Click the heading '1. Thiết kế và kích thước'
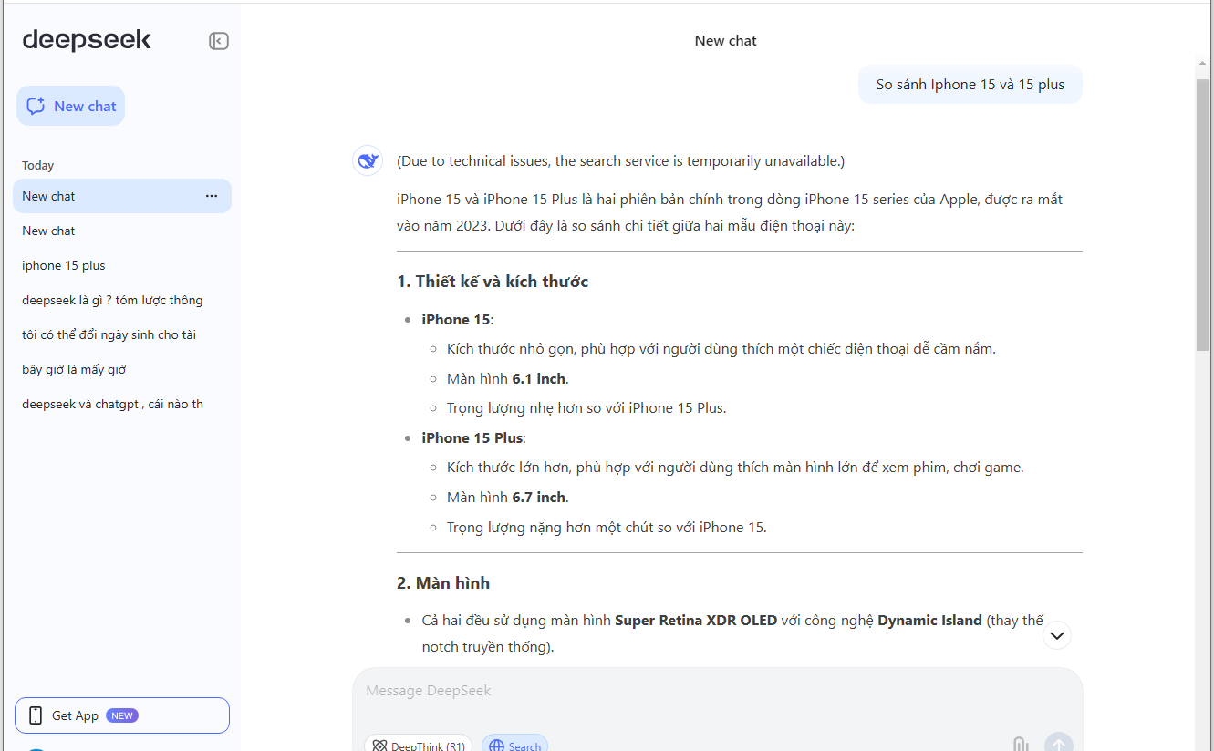The image size is (1214, 751). pyautogui.click(x=493, y=282)
